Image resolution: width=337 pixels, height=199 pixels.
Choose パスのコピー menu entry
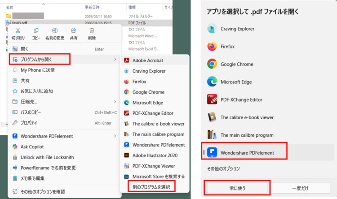[x=64, y=112]
